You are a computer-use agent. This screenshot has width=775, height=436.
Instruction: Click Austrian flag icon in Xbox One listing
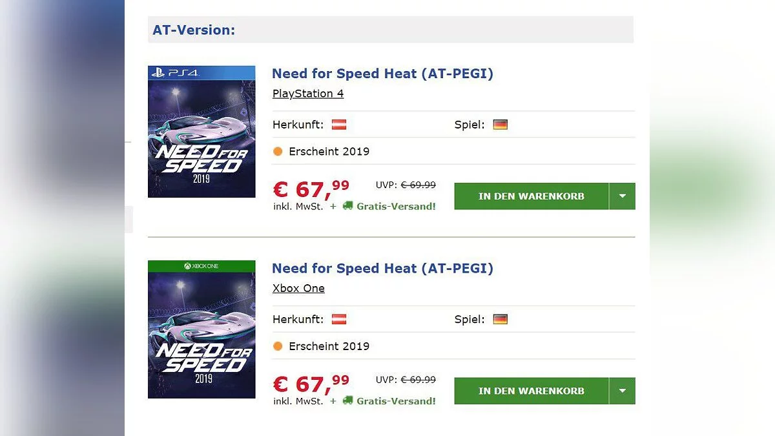pos(339,319)
